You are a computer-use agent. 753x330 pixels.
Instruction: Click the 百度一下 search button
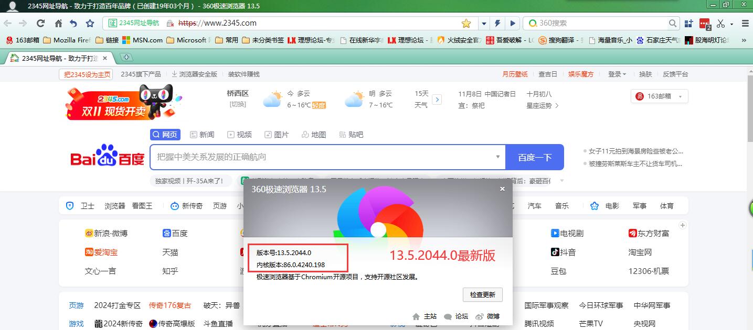click(534, 157)
